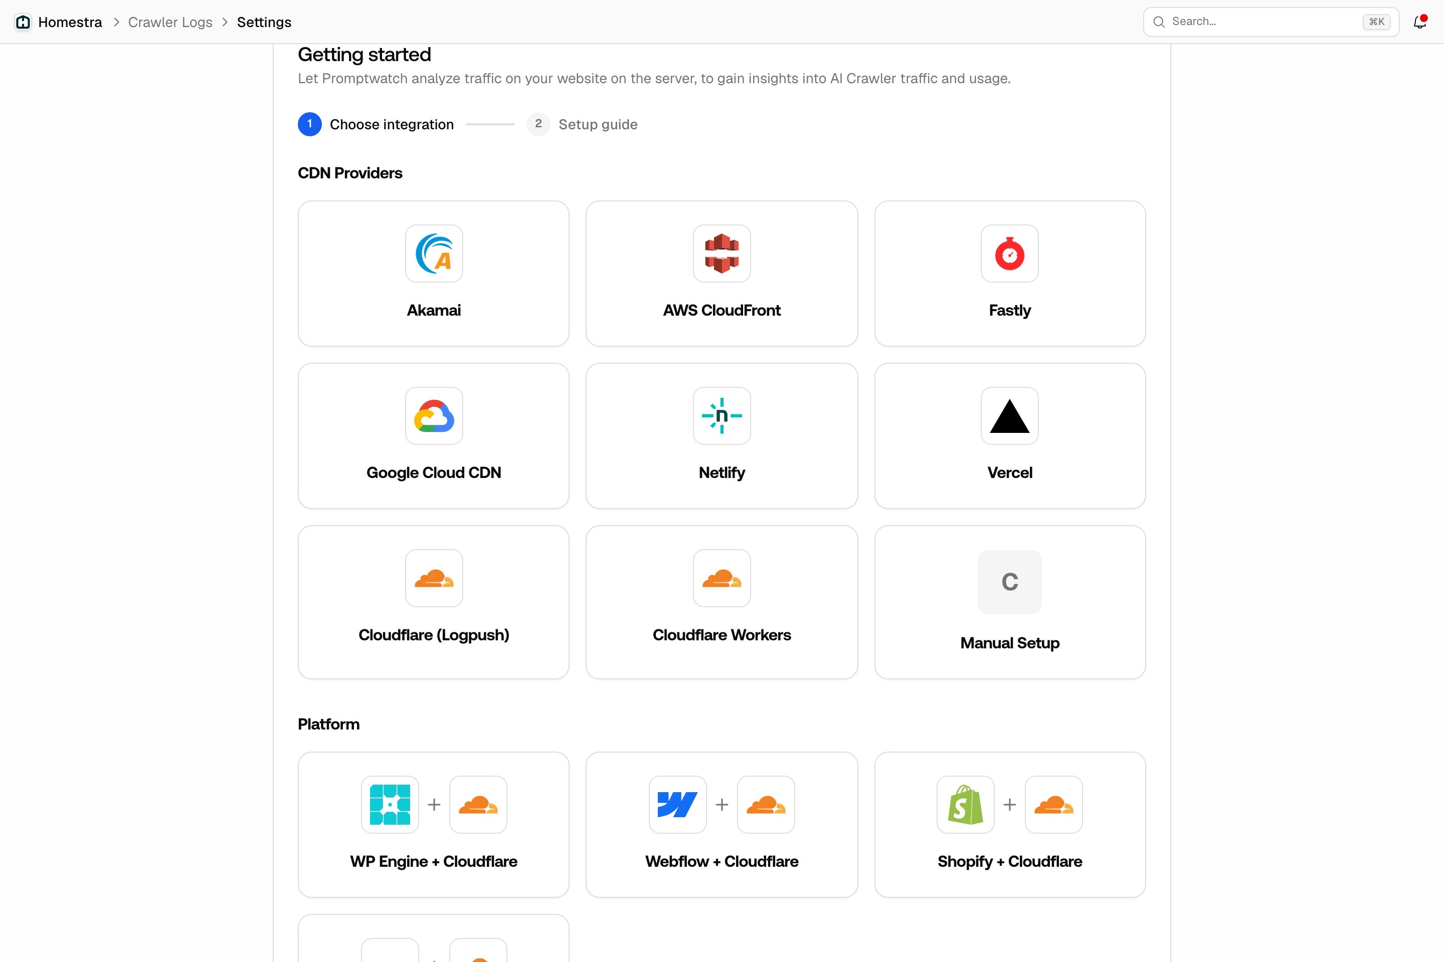
Task: Select the Vercel card label
Action: (x=1009, y=472)
